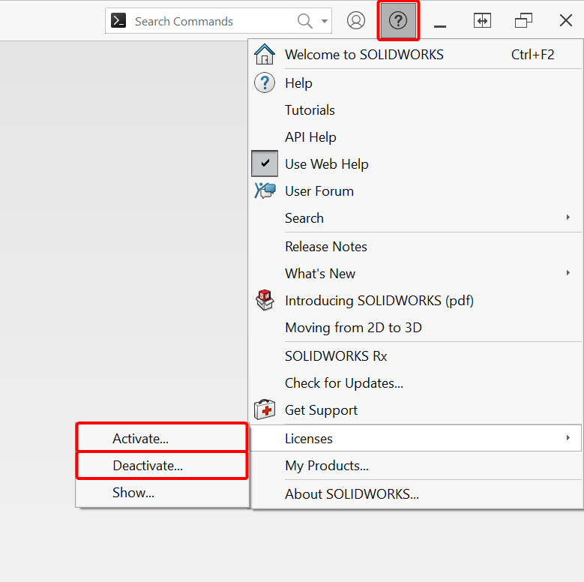
Task: Open the User Forum entry
Action: pyautogui.click(x=415, y=191)
